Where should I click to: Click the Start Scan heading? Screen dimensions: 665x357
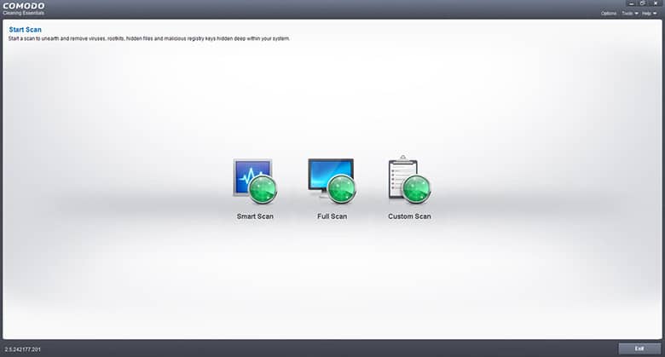pos(25,30)
